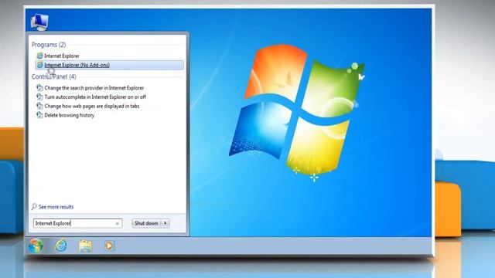Open Change the search provider in Internet Explorer
Image resolution: width=495 pixels, height=278 pixels.
(x=94, y=88)
